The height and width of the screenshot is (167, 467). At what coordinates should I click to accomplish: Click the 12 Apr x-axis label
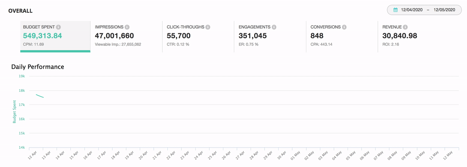[x=33, y=155]
